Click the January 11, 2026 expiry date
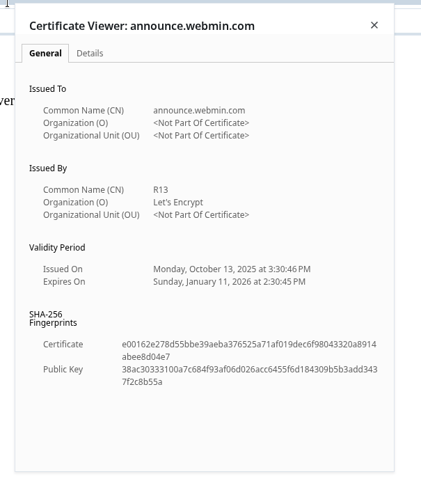Screen dimensions: 421x497 (229, 281)
